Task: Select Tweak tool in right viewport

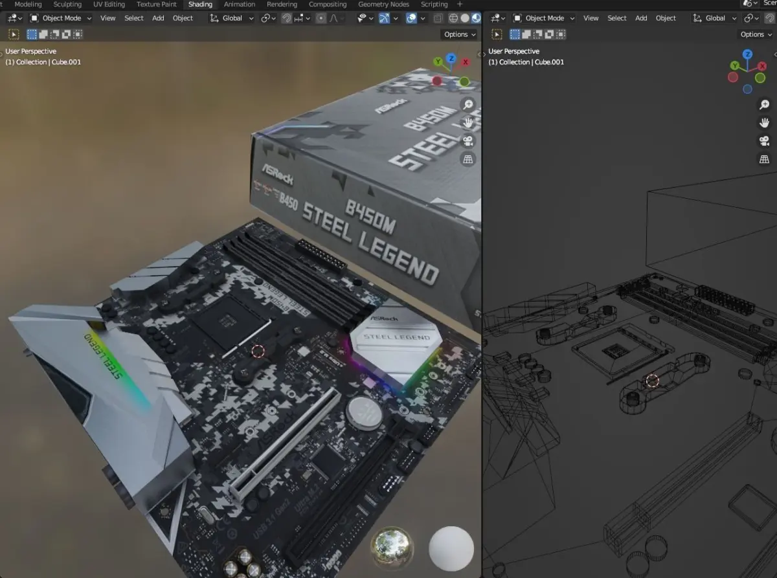Action: (497, 34)
